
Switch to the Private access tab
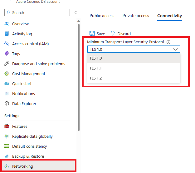coord(136,16)
